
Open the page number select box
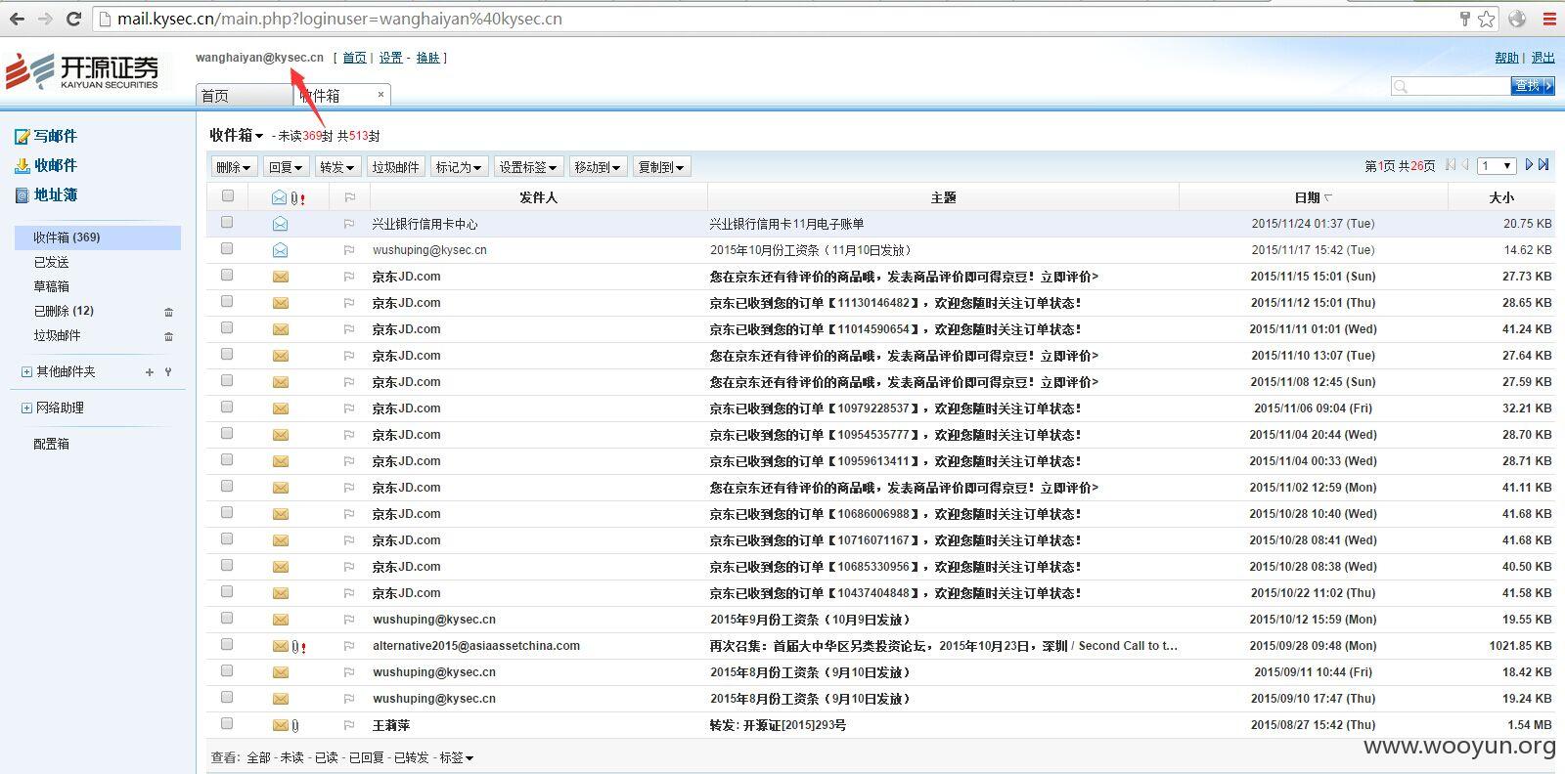[x=1497, y=166]
